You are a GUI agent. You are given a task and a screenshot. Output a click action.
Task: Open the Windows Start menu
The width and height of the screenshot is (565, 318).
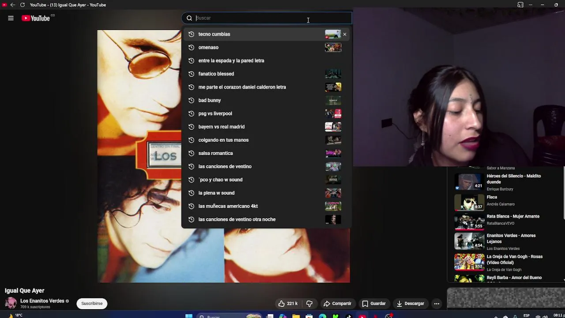click(x=189, y=316)
